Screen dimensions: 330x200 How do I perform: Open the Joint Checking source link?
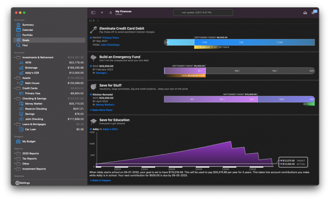coord(110,45)
